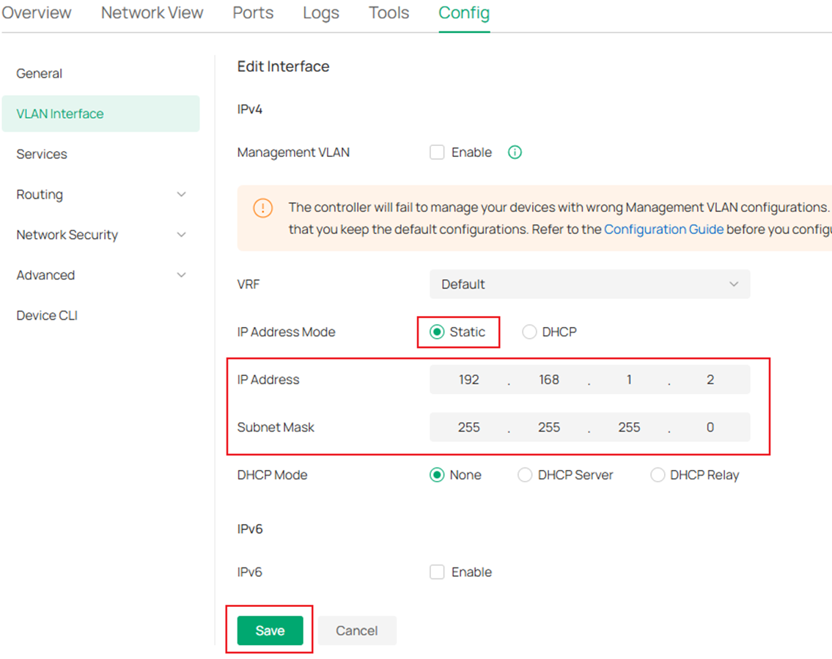Open the Device CLI section
832x659 pixels.
click(x=46, y=315)
